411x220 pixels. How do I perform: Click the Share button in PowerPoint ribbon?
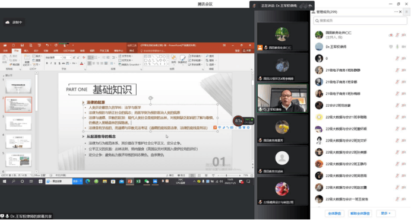point(247,51)
